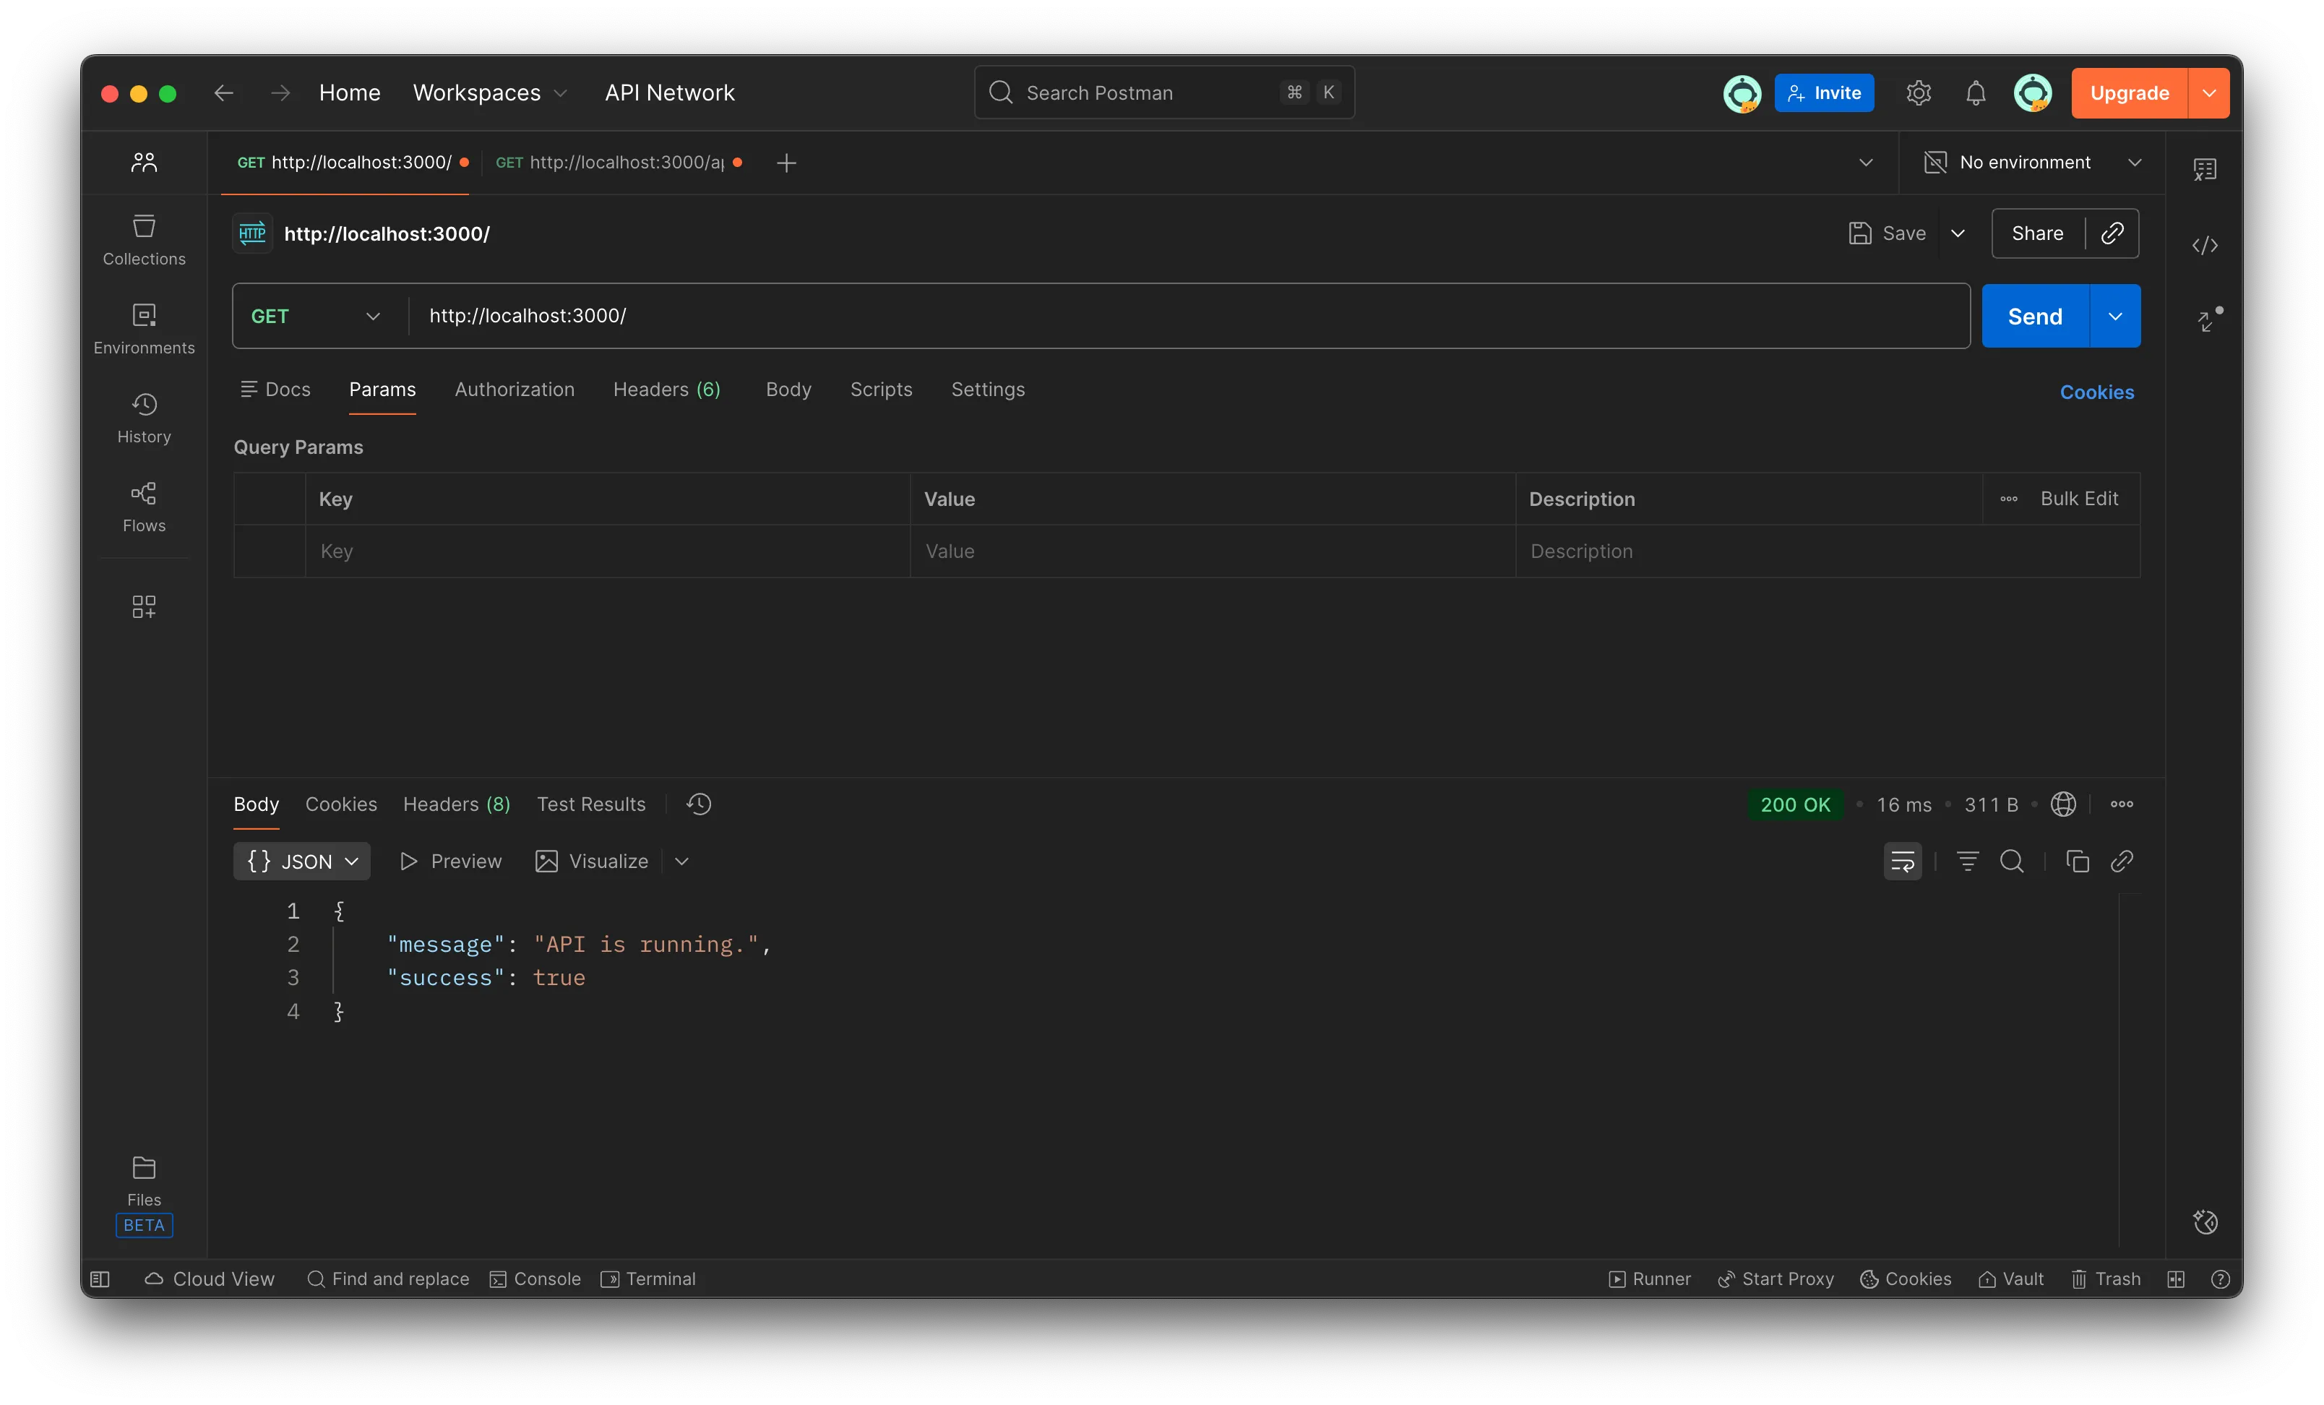Switch to the Authorization tab
2324x1405 pixels.
pyautogui.click(x=514, y=389)
